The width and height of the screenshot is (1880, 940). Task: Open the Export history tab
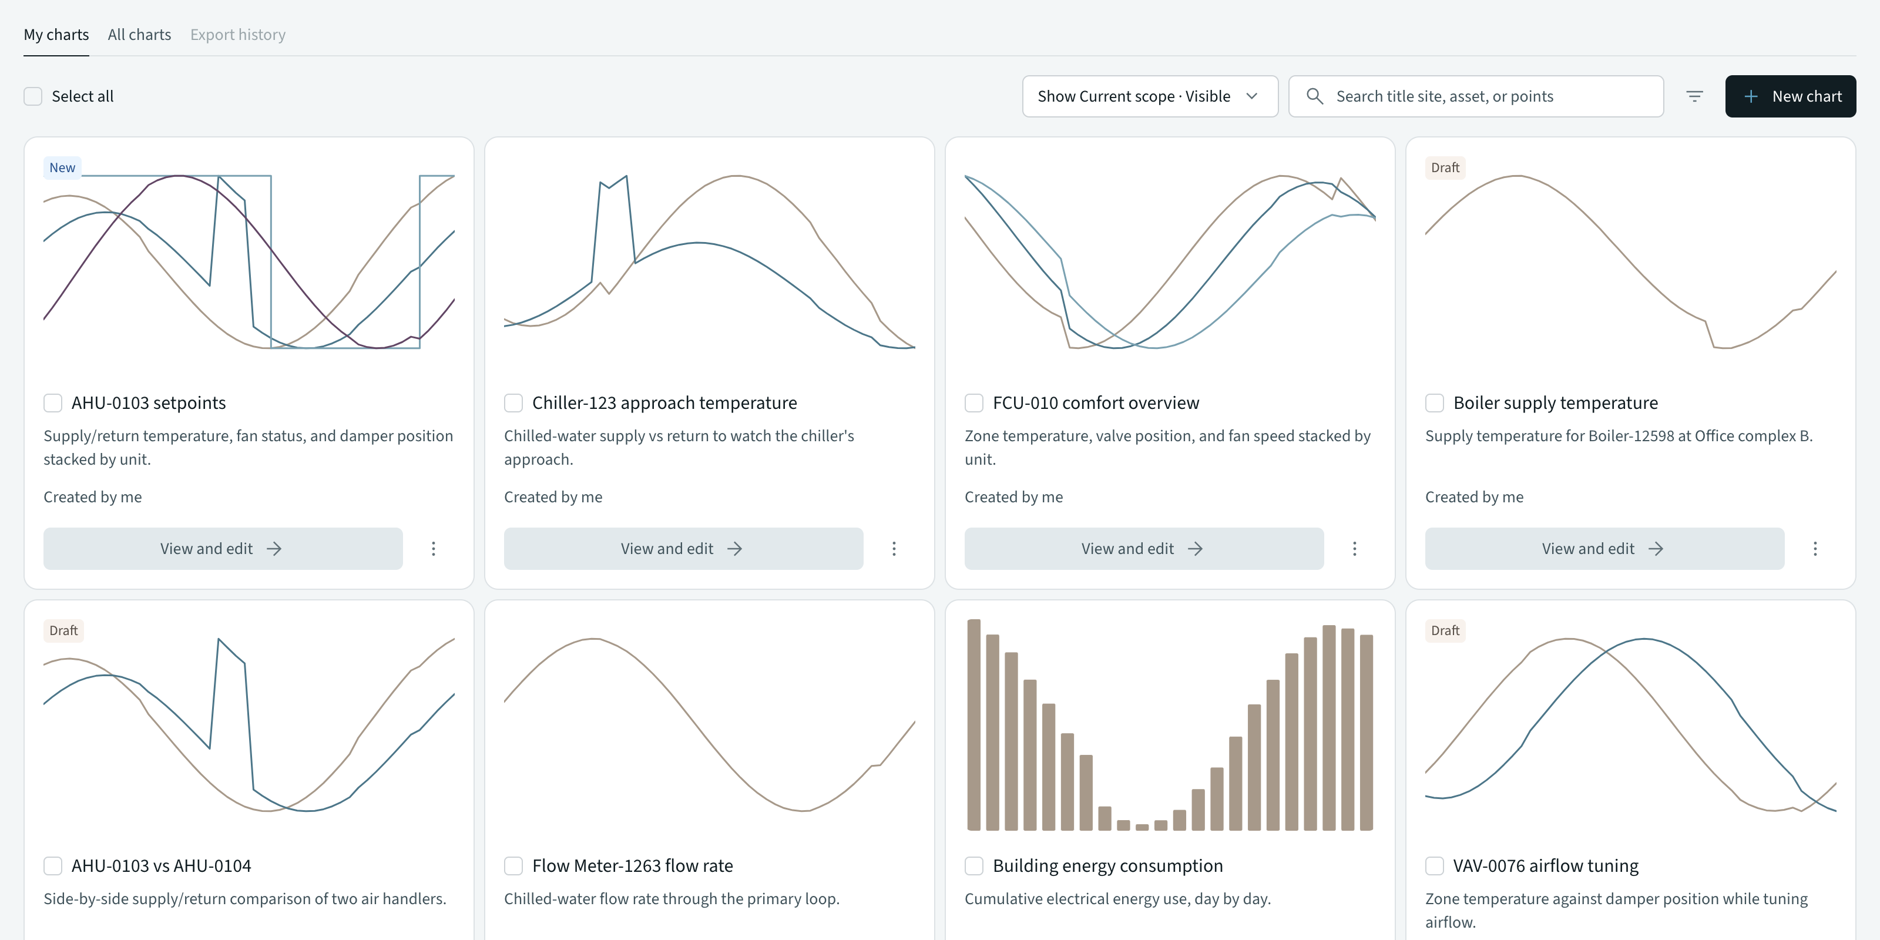(238, 34)
